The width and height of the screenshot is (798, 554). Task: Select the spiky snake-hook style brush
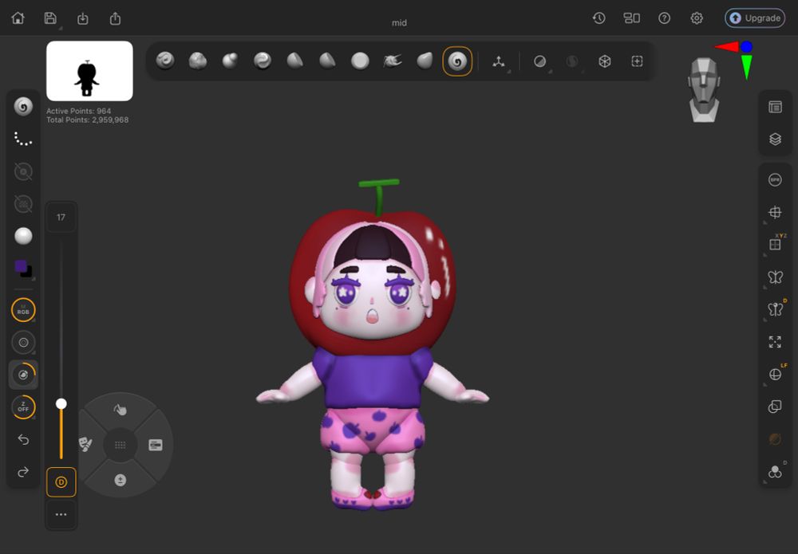(x=393, y=61)
